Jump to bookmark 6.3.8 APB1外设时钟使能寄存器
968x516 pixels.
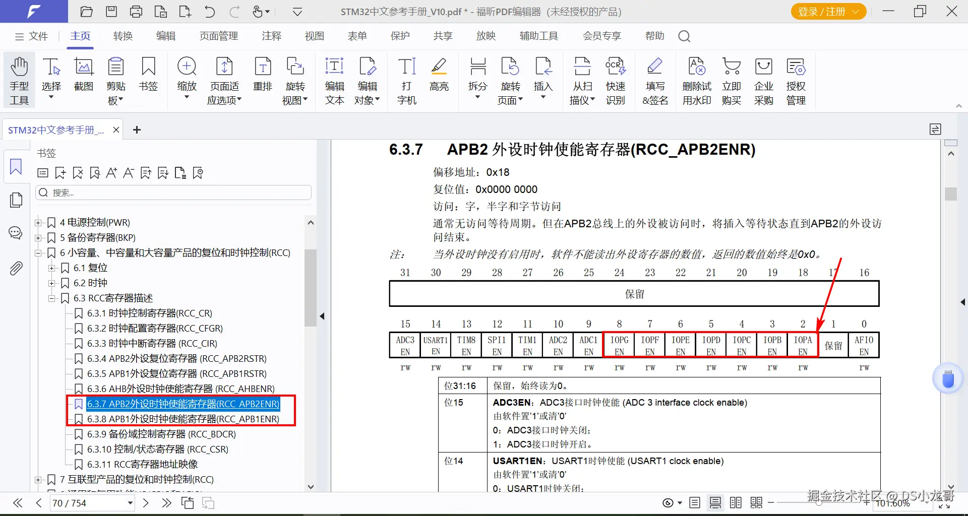(x=183, y=419)
